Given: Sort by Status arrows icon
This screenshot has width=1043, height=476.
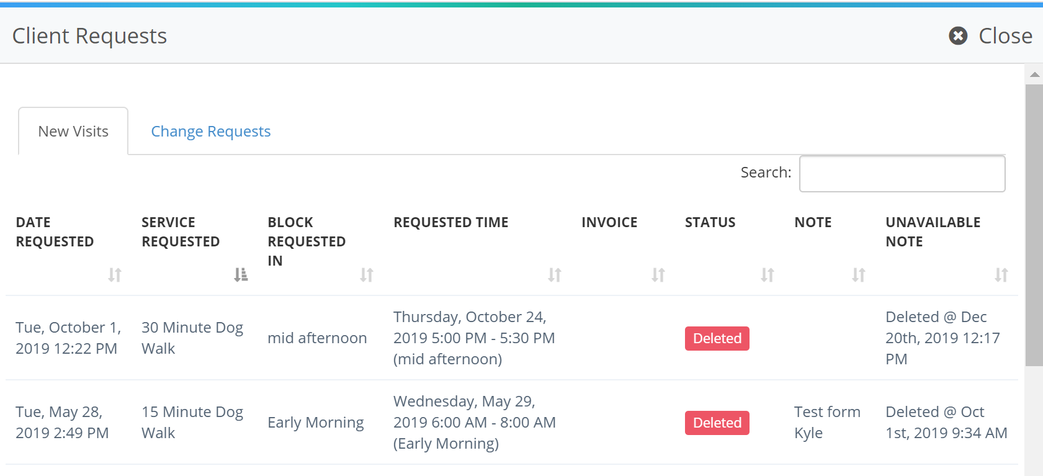Looking at the screenshot, I should (x=768, y=274).
